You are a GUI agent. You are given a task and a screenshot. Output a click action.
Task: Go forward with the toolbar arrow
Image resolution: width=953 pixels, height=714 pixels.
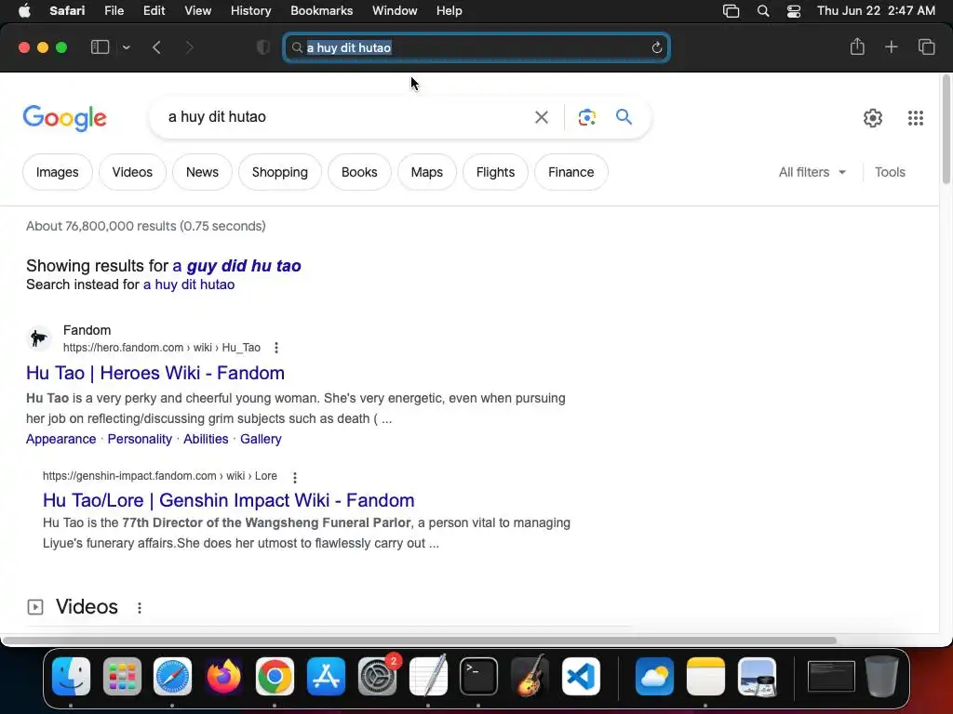189,47
